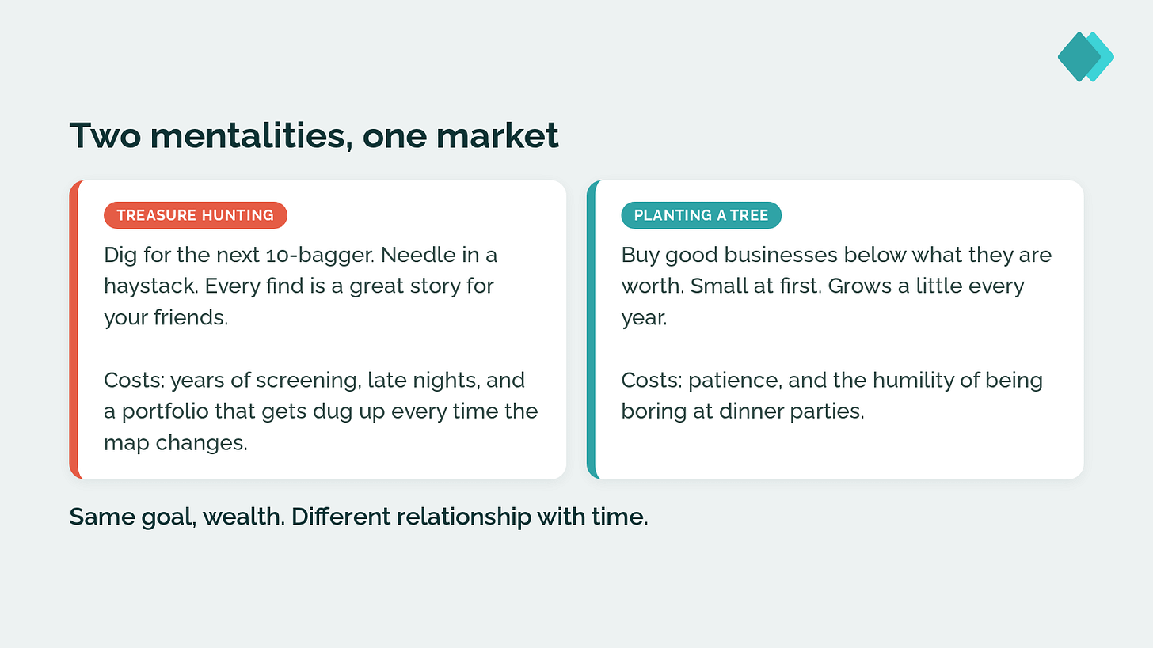1153x648 pixels.
Task: Click the 'Costs: patience' text
Action: pyautogui.click(x=831, y=396)
